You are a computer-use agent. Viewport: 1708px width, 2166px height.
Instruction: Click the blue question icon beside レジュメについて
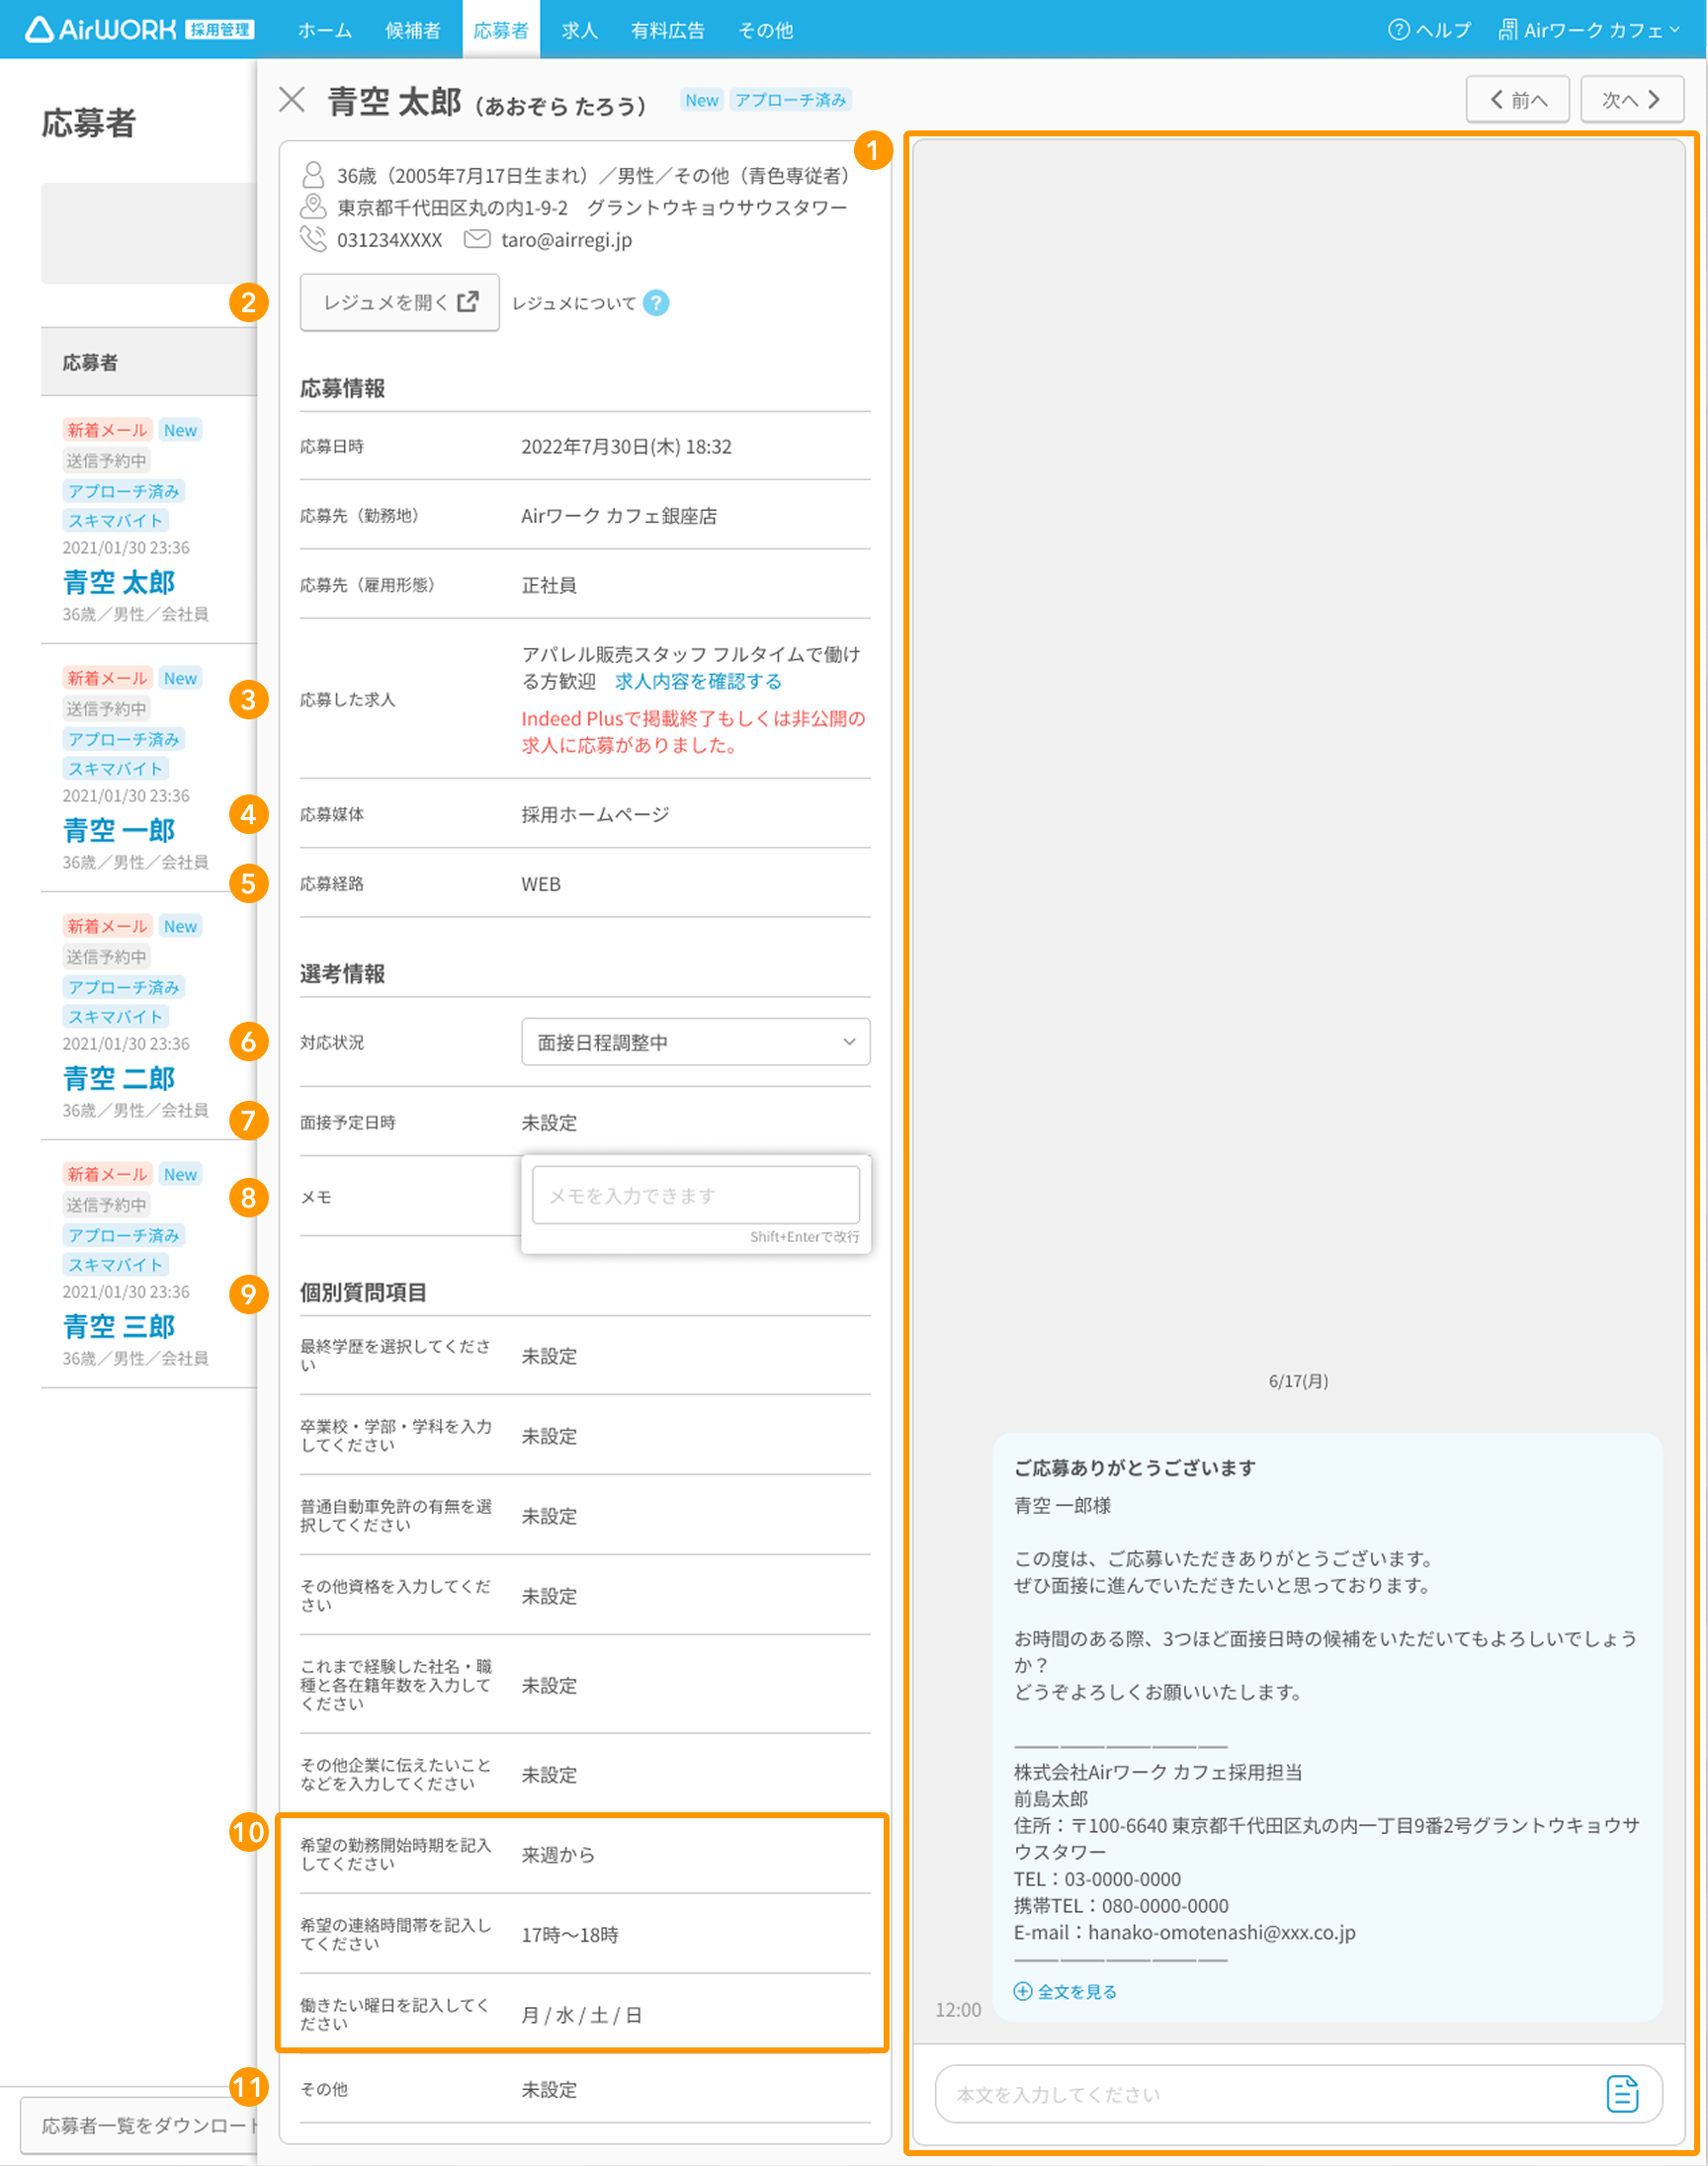point(656,302)
